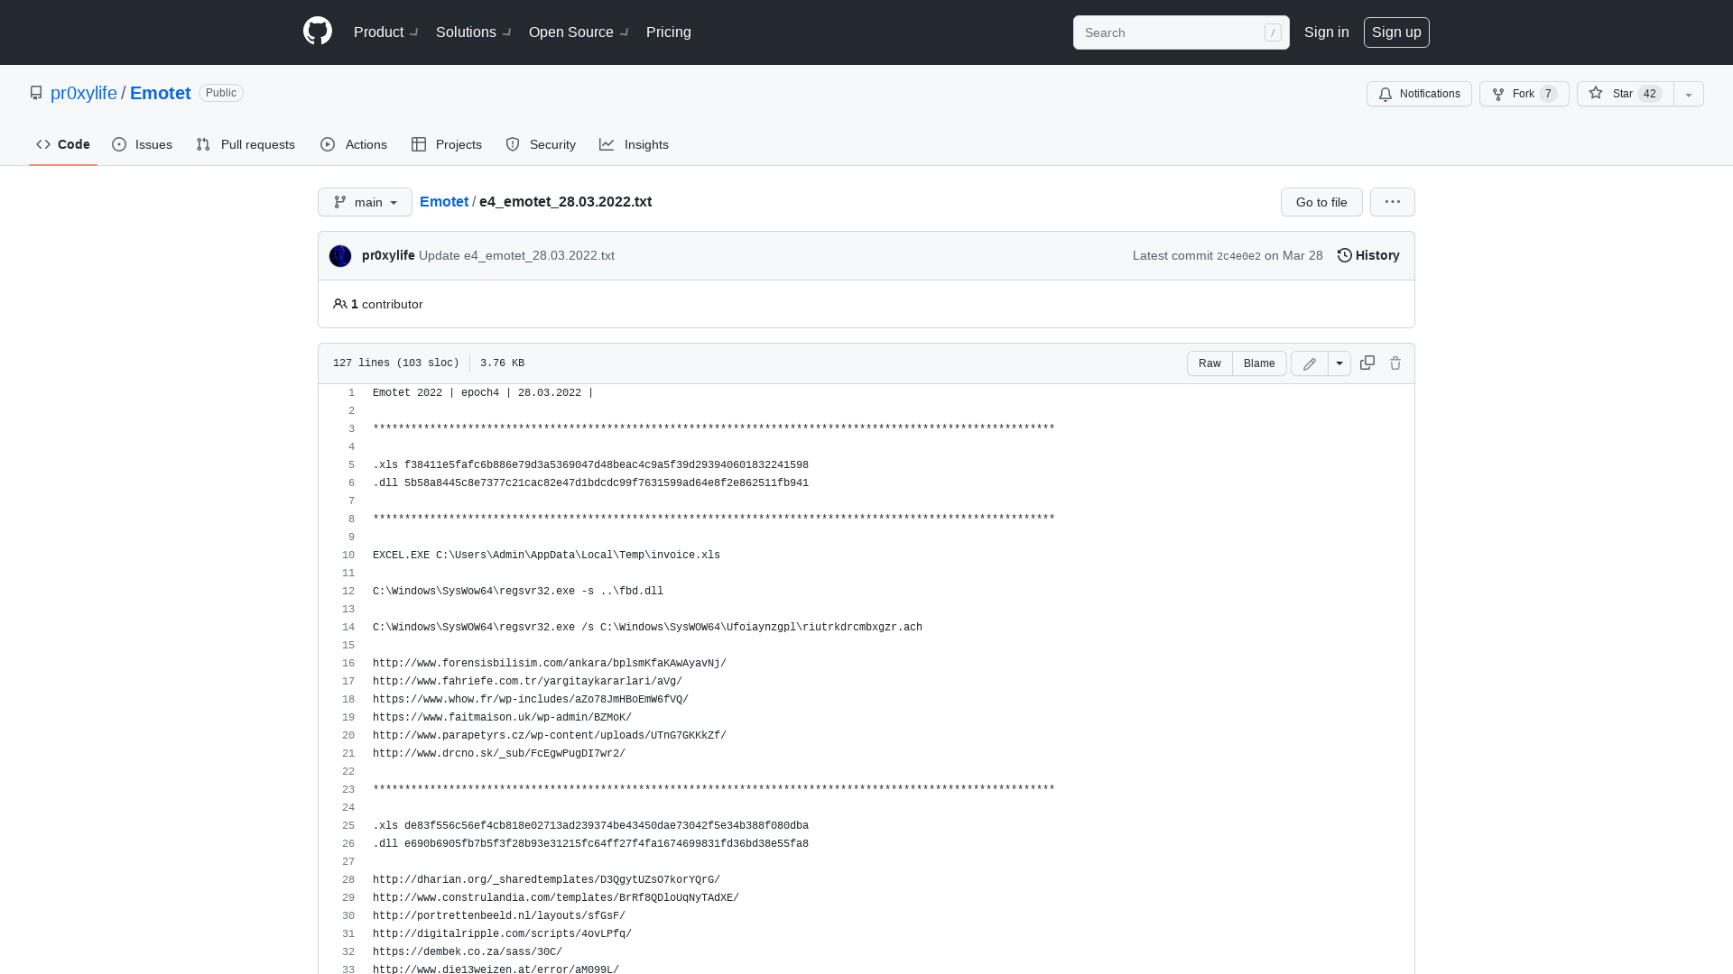
Task: Open the edit options caret dropdown
Action: click(1339, 363)
